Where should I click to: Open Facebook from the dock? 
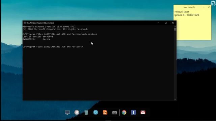(x=133, y=112)
